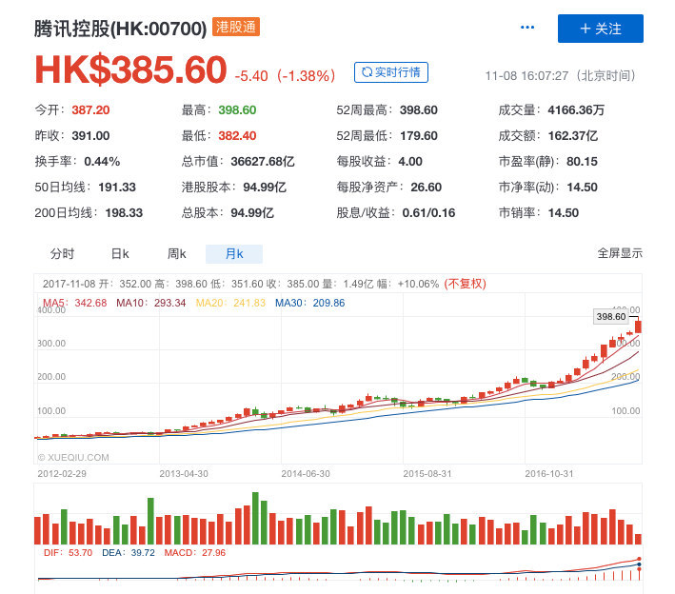Click the 2013-04-30 date axis label
675x594 pixels.
tap(184, 474)
